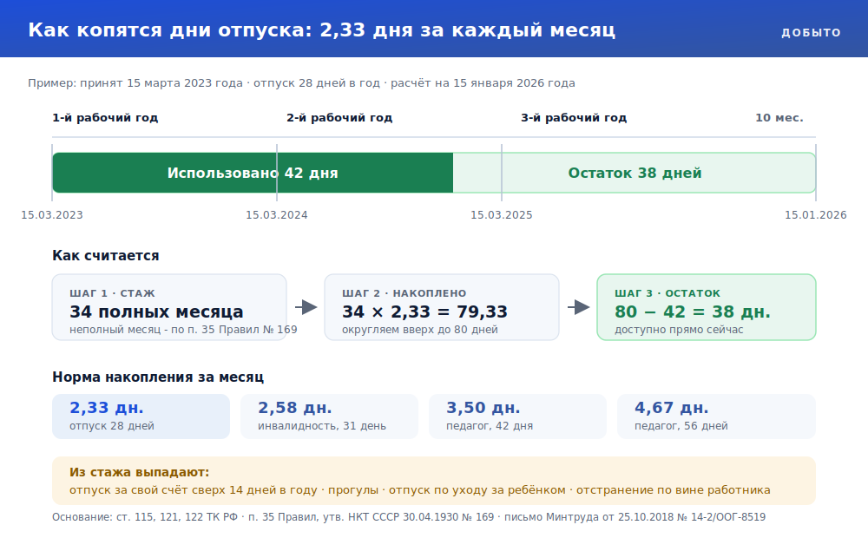The height and width of the screenshot is (538, 868).
Task: Click the 15.03.2025 timeline date
Action: click(502, 214)
